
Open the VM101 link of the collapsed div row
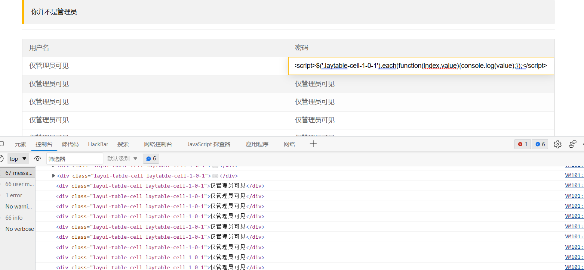coord(574,176)
